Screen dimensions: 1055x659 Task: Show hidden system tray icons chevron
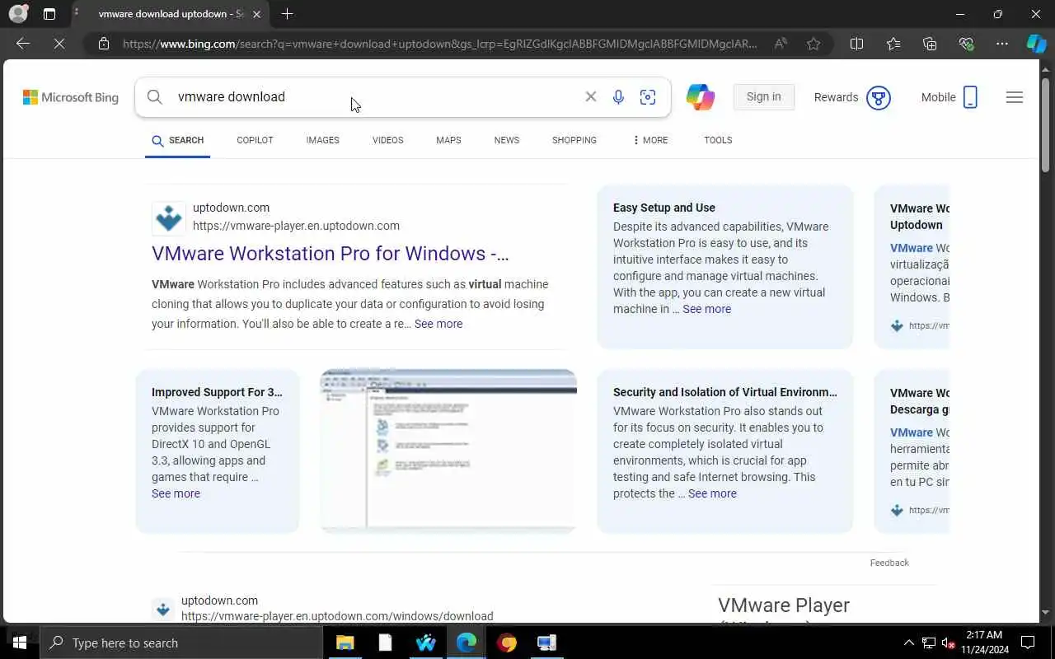click(x=909, y=643)
